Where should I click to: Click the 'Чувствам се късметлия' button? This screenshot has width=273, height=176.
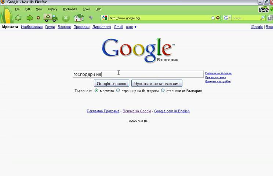coord(157,84)
